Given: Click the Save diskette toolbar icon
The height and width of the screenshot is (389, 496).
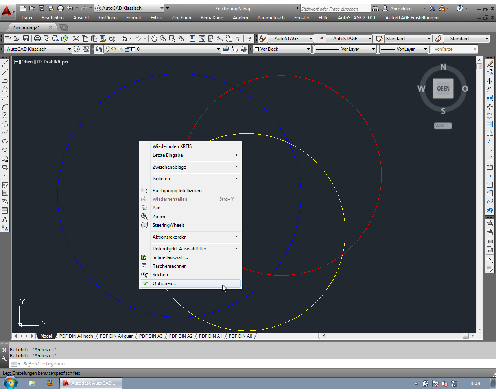Looking at the screenshot, I should click(26, 39).
